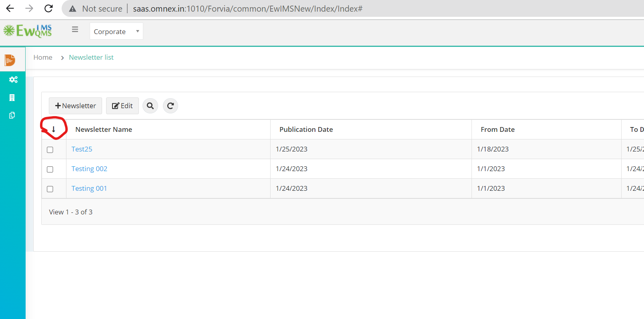Check the Testing 002 row checkbox
Screen dimensions: 644x319
pyautogui.click(x=50, y=169)
